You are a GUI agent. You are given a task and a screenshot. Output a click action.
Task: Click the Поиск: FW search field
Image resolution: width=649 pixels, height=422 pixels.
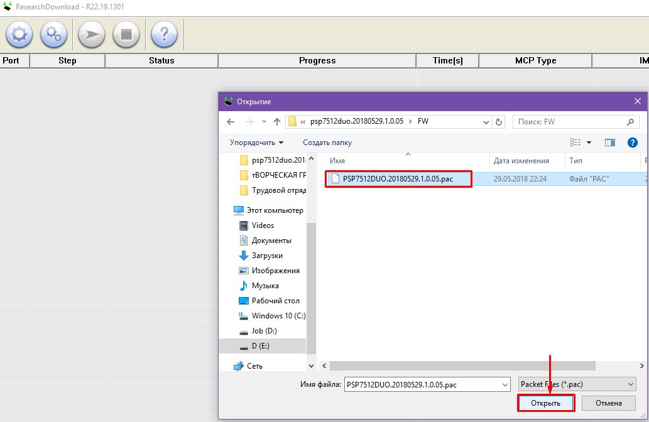tap(569, 122)
